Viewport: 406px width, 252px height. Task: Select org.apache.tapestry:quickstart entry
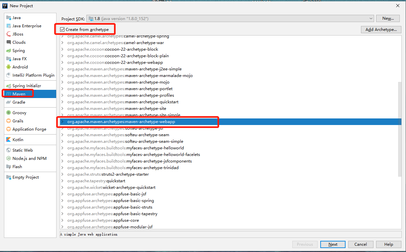click(96, 181)
